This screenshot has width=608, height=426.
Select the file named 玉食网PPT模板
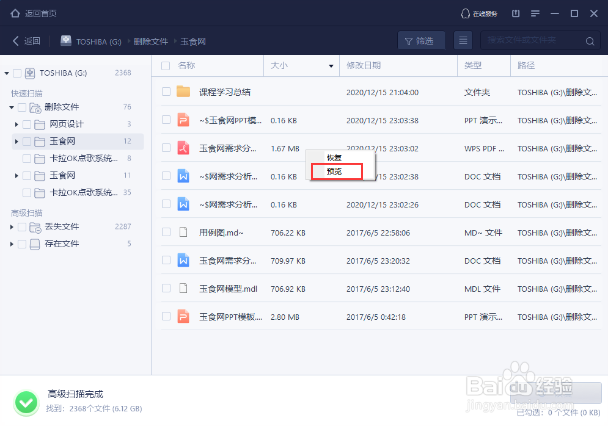click(x=230, y=317)
